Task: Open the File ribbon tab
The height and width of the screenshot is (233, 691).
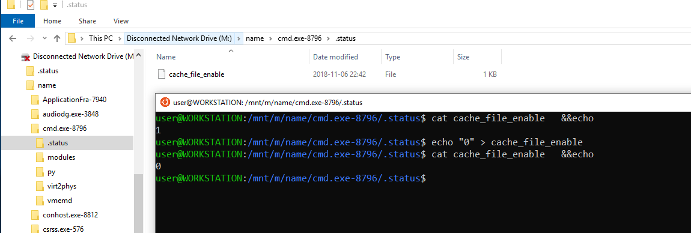Action: [17, 20]
